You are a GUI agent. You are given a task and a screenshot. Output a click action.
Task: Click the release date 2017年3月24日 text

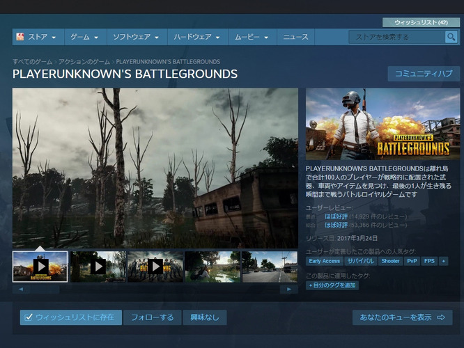click(357, 238)
